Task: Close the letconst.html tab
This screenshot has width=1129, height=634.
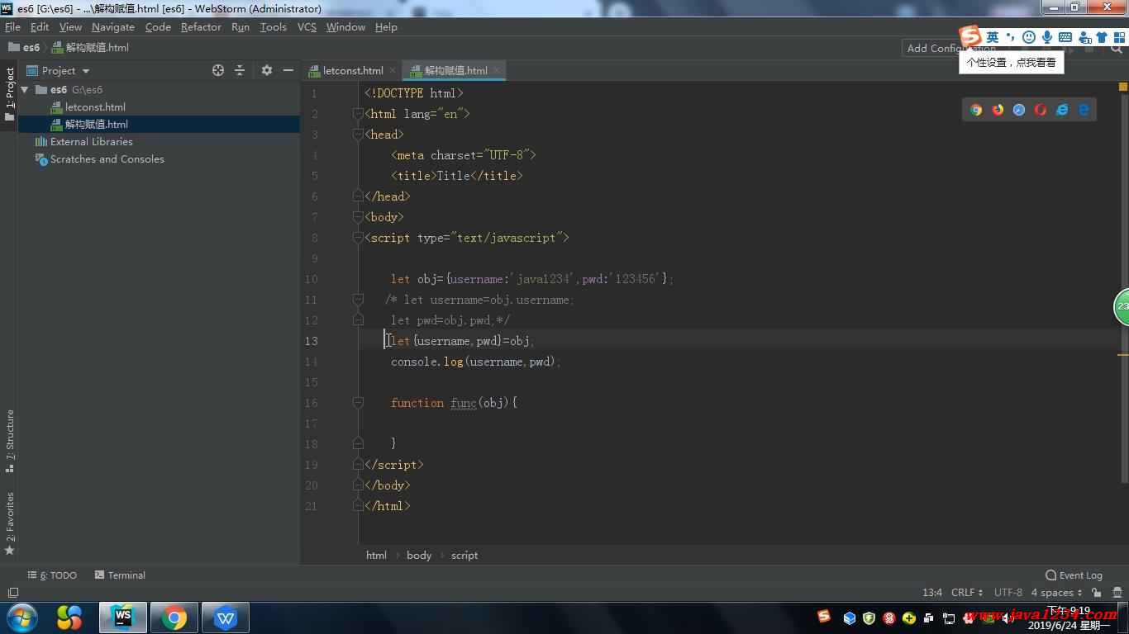Action: pyautogui.click(x=393, y=70)
